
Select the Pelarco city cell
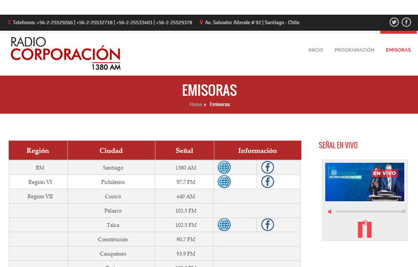[111, 211]
